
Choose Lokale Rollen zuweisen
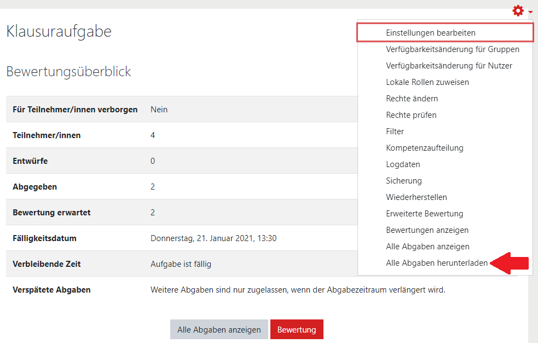click(446, 82)
